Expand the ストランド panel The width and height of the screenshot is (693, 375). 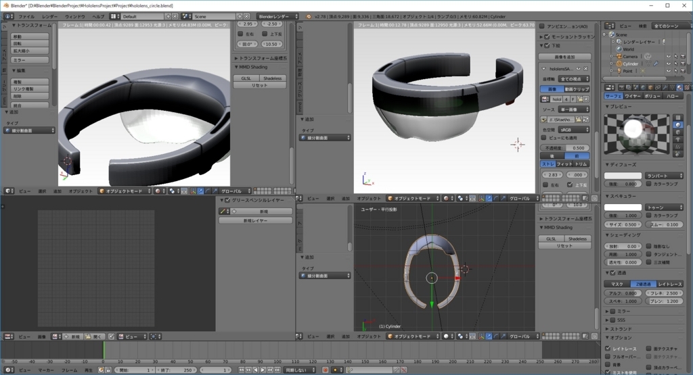tap(619, 328)
